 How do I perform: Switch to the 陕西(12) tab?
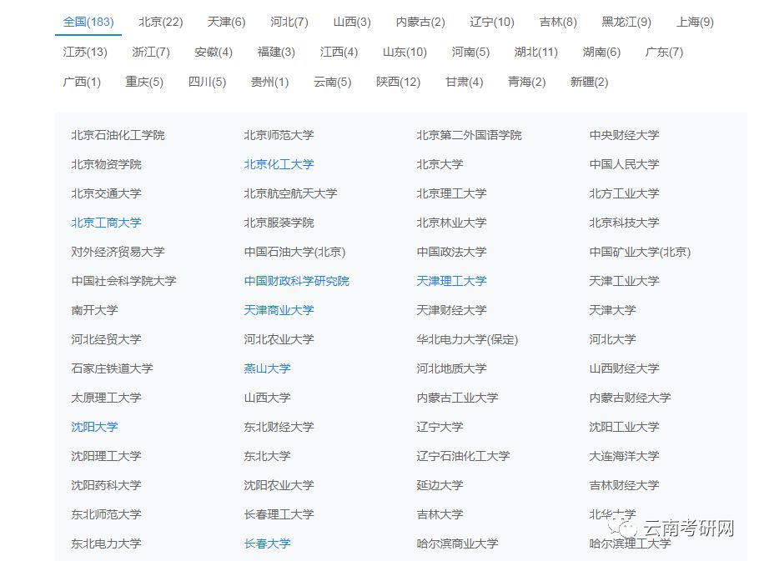(x=399, y=83)
